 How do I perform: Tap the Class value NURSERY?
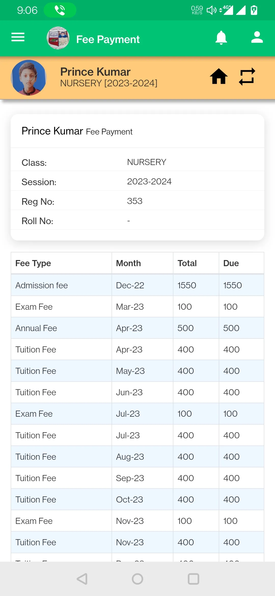tap(147, 162)
